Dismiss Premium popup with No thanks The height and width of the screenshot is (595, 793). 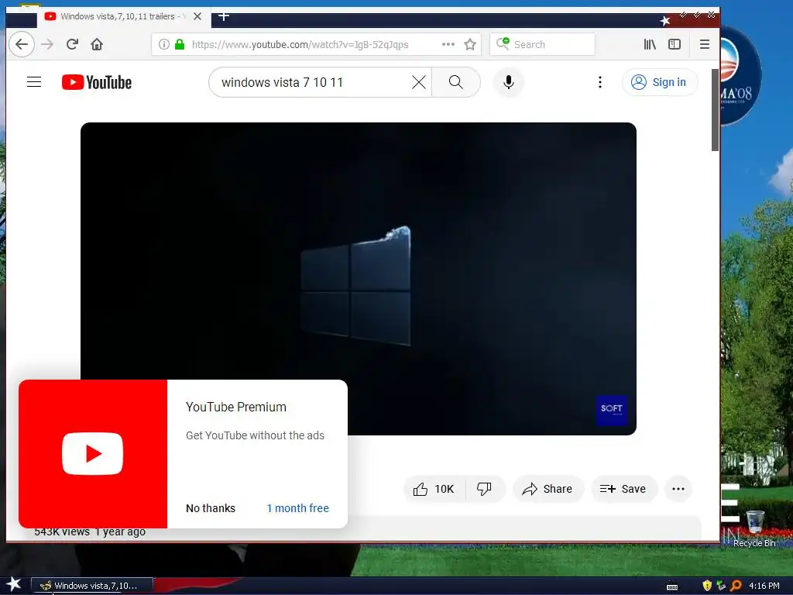(x=211, y=508)
